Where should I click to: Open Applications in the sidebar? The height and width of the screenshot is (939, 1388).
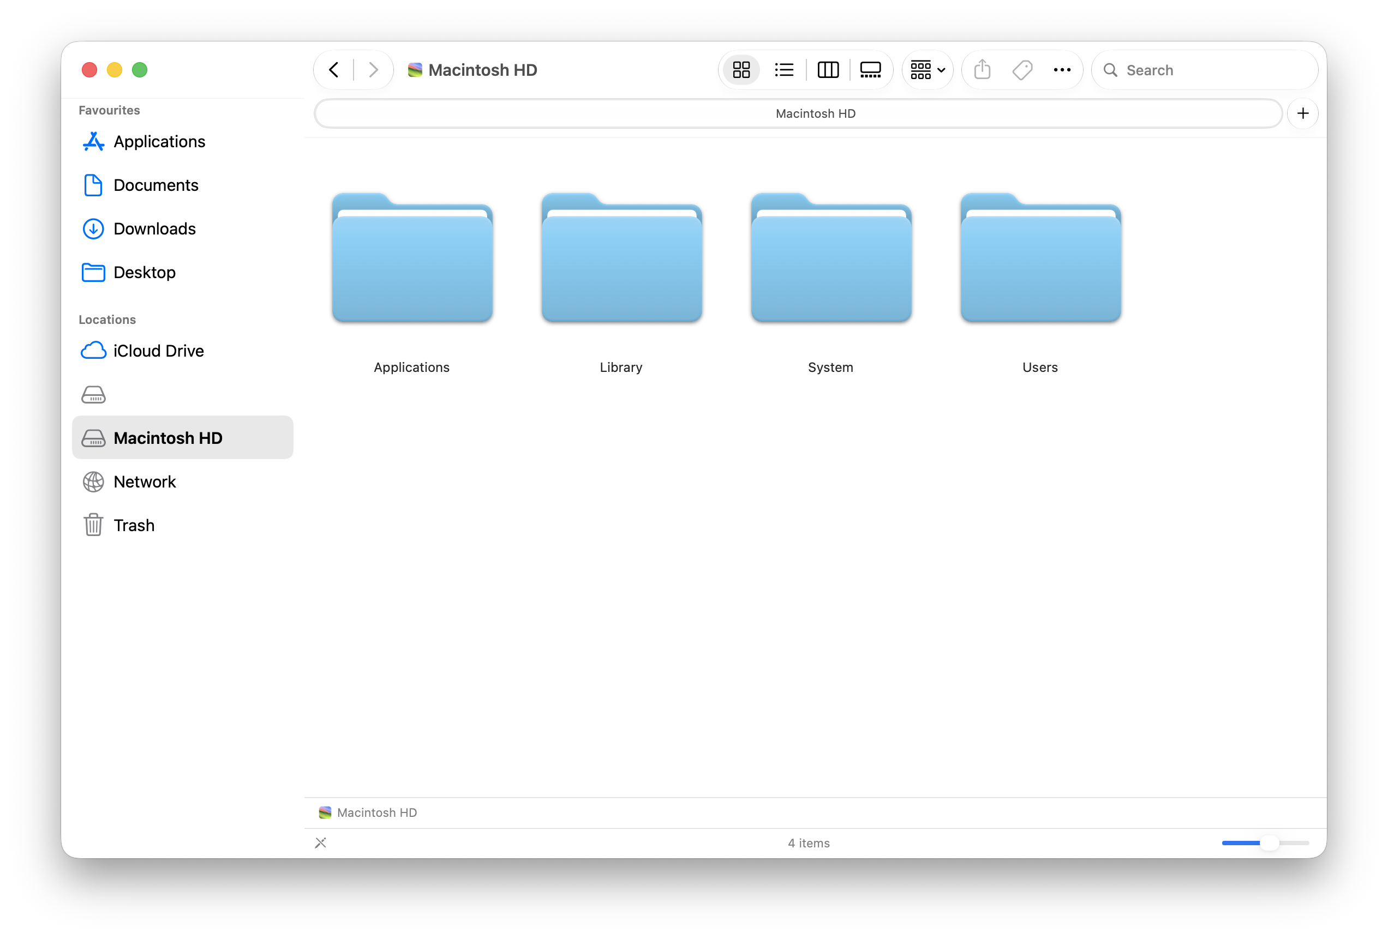(182, 141)
